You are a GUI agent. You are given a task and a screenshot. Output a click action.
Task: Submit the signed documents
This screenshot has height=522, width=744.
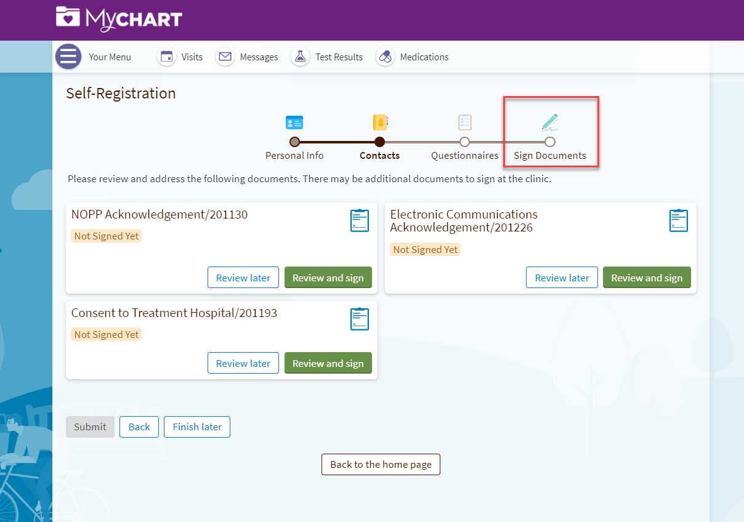[90, 427]
